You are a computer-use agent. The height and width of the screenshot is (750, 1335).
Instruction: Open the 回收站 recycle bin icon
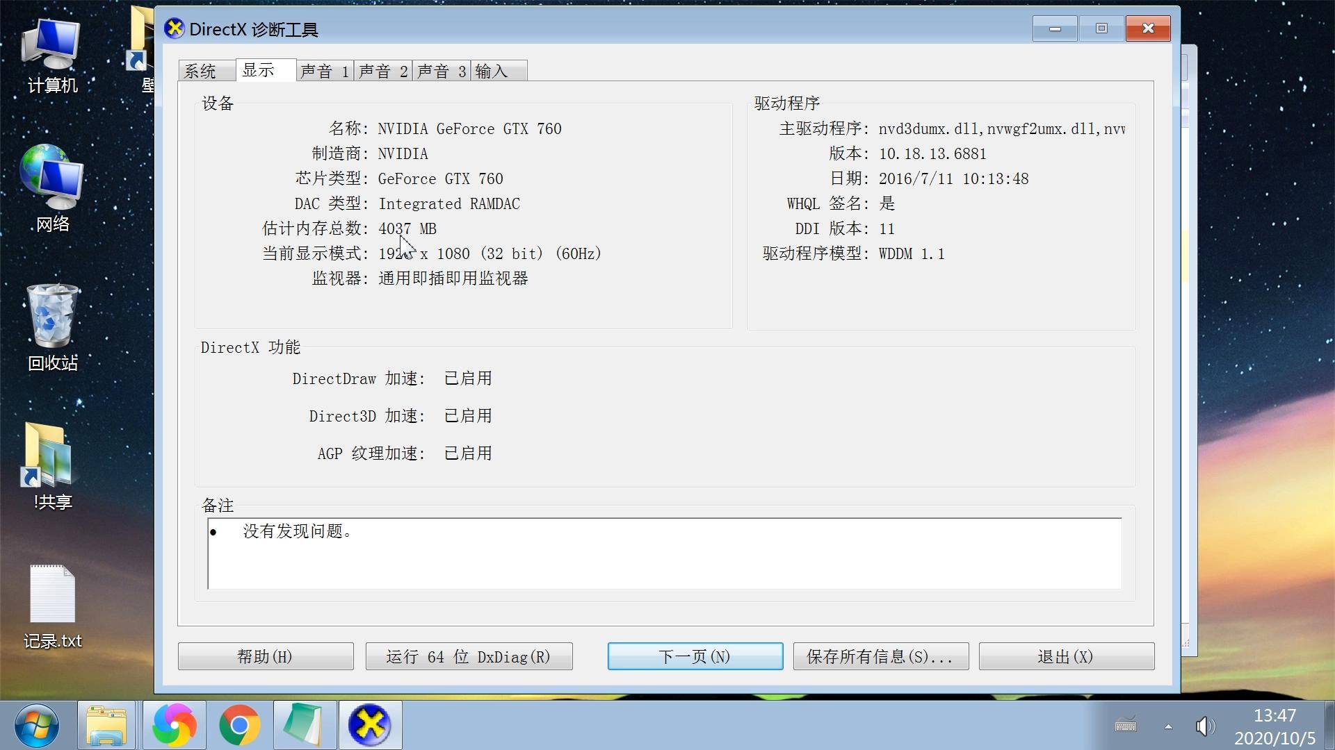(x=52, y=328)
